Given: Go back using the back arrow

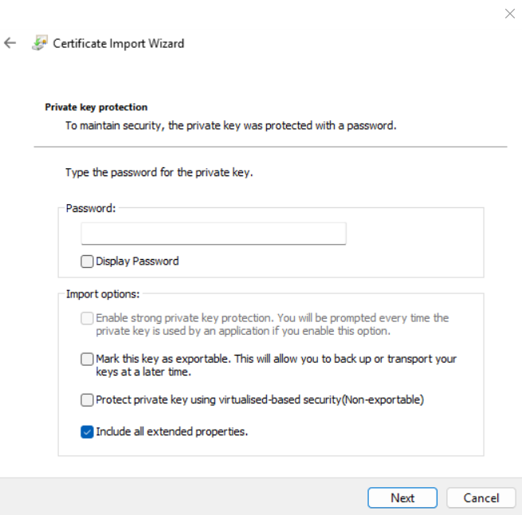Looking at the screenshot, I should coord(10,43).
